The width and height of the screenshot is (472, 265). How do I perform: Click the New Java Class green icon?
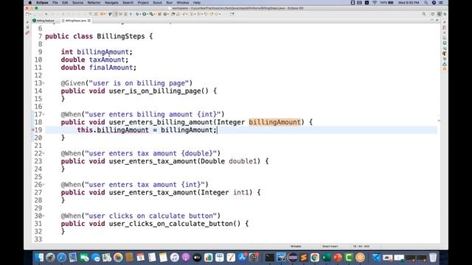[x=164, y=14]
